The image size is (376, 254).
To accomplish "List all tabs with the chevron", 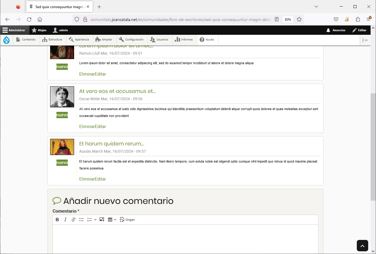I will [x=316, y=7].
